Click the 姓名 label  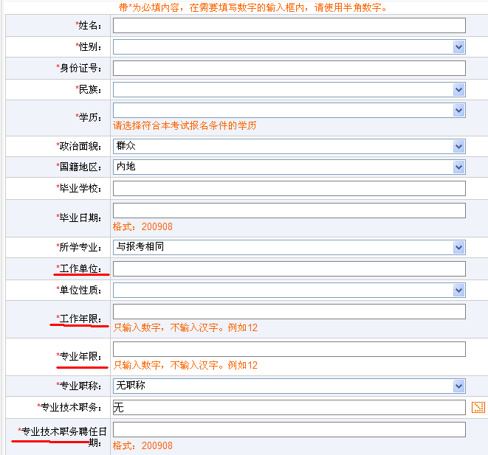pos(89,26)
